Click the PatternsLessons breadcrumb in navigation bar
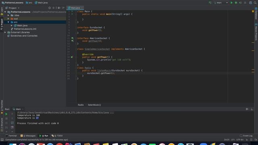The image size is (258, 145). (x=12, y=3)
